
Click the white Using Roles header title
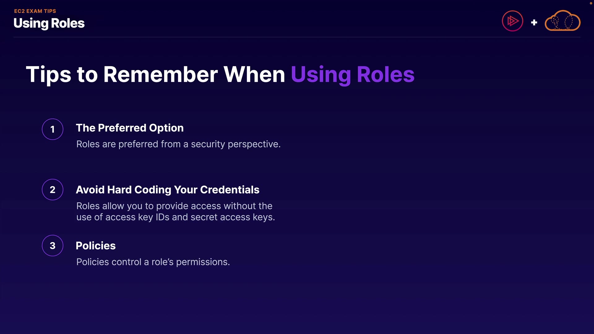point(49,23)
